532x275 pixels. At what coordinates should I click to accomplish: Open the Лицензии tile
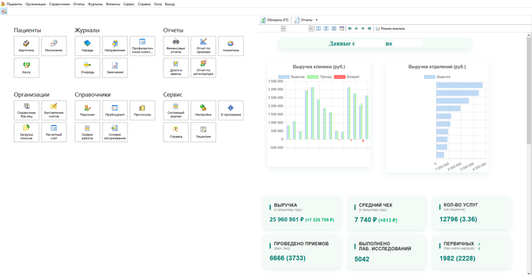click(x=203, y=132)
